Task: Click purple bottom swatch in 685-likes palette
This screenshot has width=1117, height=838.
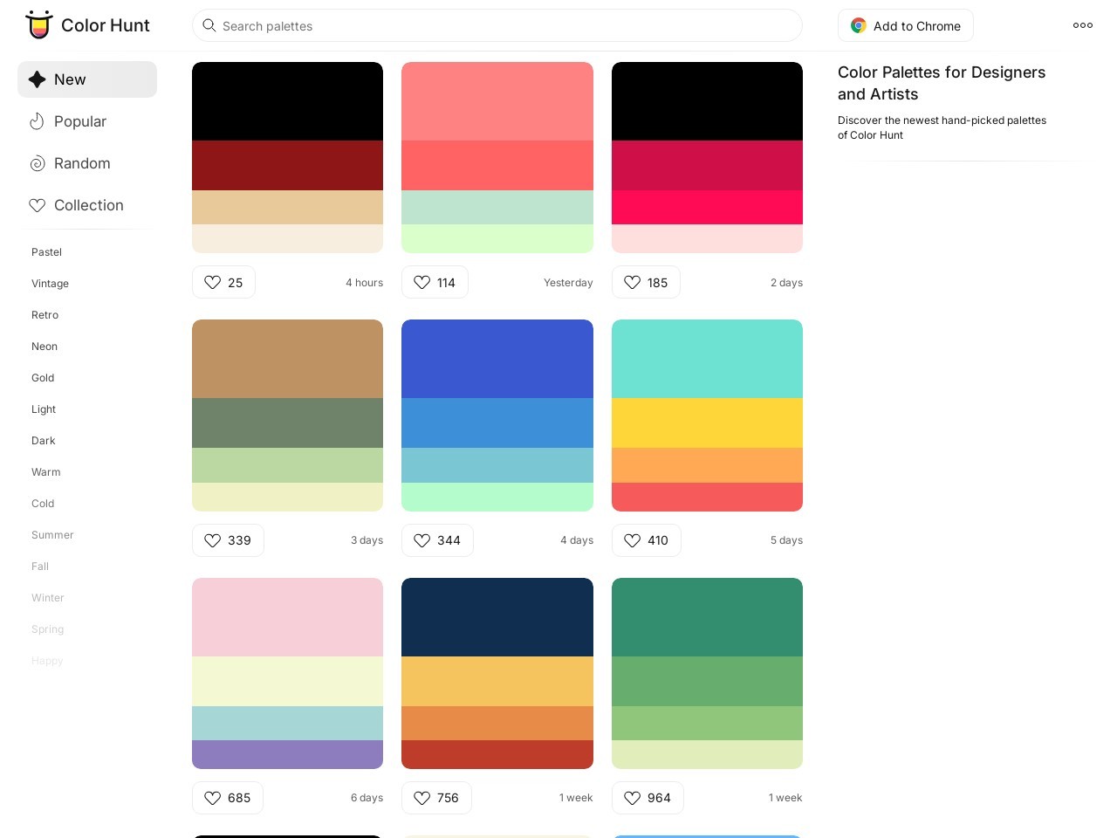Action: 287,754
